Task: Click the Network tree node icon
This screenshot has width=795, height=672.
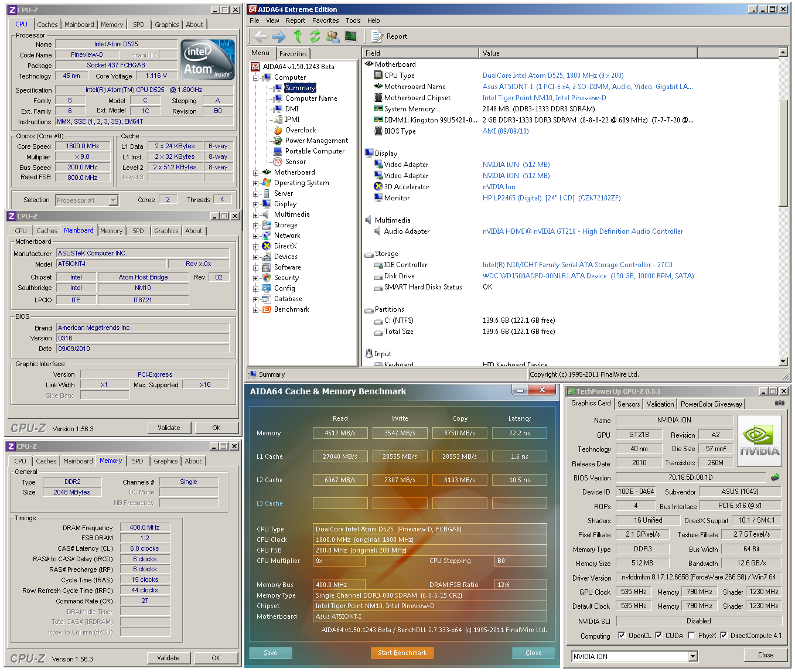Action: (x=267, y=236)
